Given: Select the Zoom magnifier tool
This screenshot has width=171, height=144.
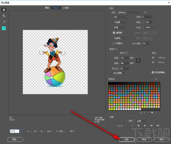Looking at the screenshot, I should (x=4, y=16).
